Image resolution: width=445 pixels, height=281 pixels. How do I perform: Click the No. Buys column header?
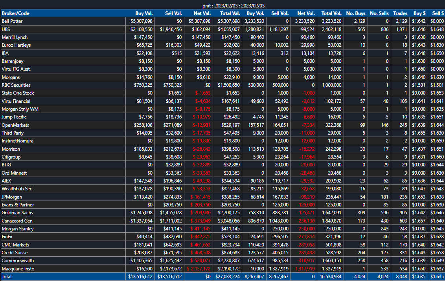click(x=356, y=13)
